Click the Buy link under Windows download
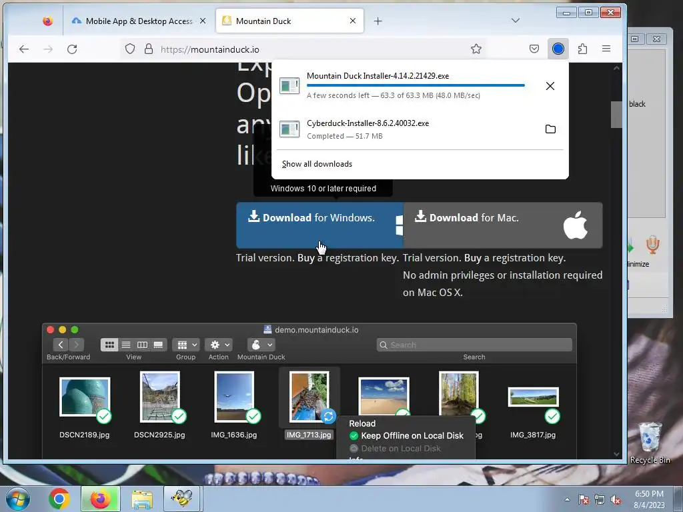The height and width of the screenshot is (512, 683). click(x=305, y=258)
